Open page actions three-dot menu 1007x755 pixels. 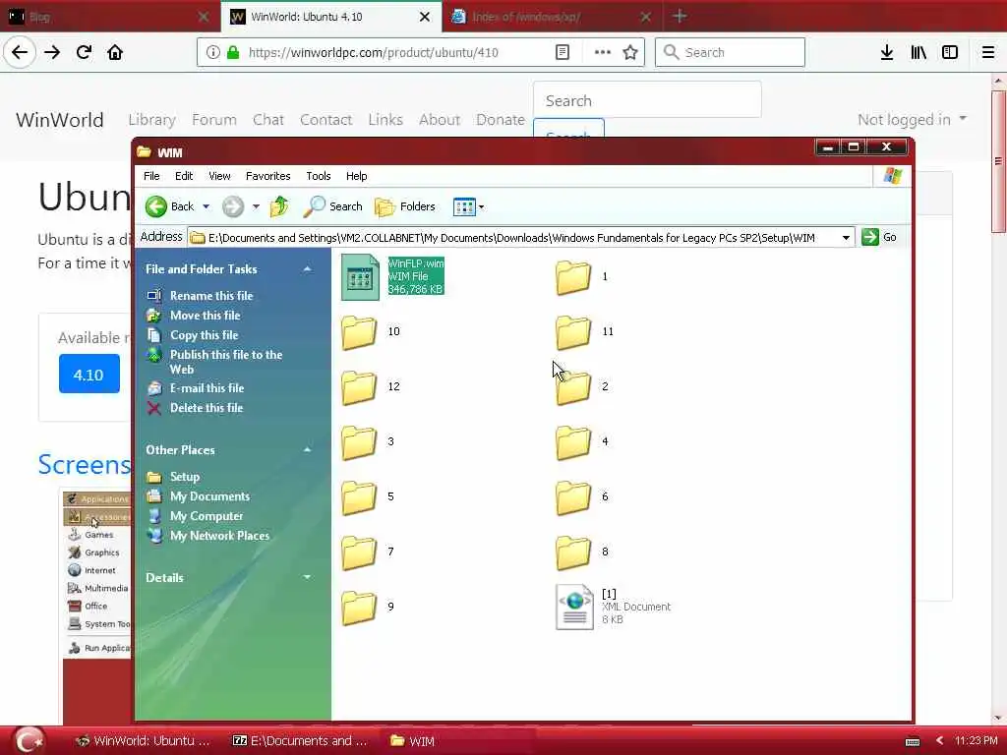point(603,52)
